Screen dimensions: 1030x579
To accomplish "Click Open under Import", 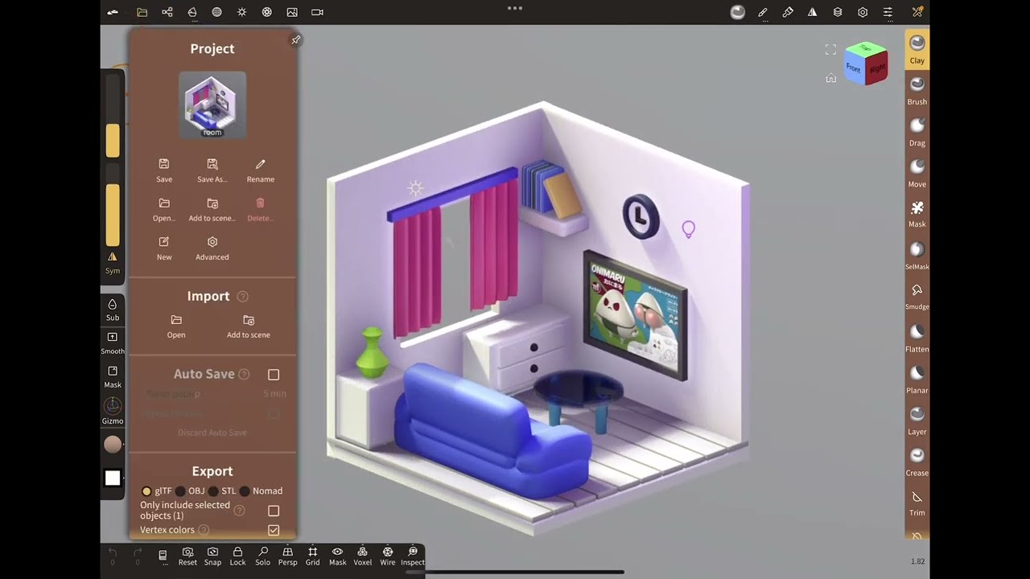I will point(176,326).
